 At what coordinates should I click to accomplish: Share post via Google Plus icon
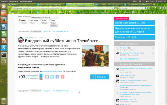[62, 77]
